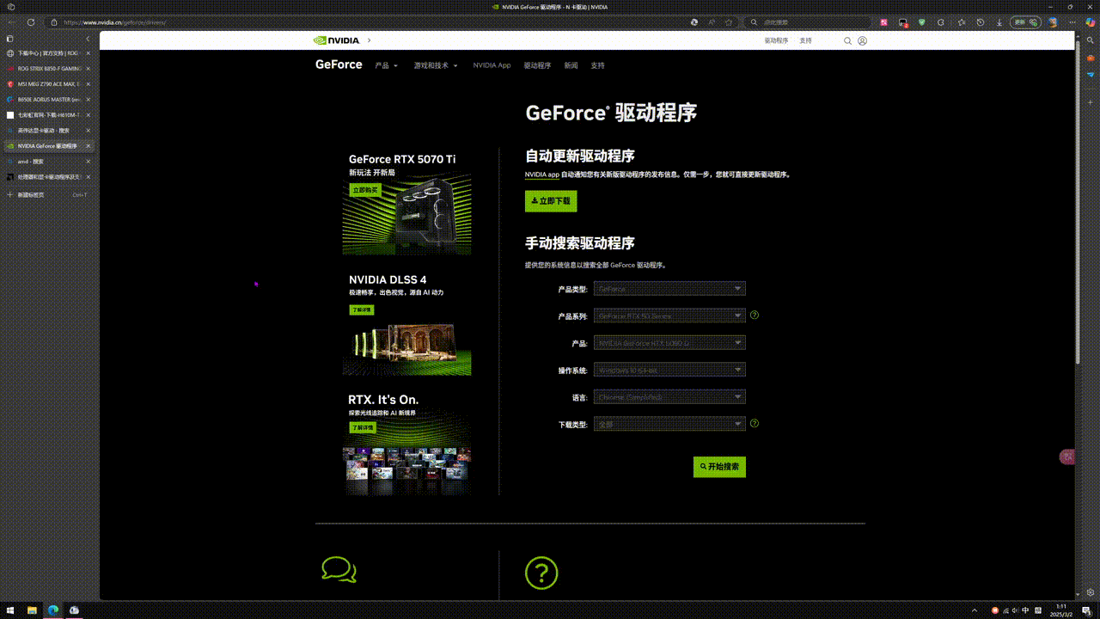Open the 游戏和技术 navigation menu
Viewport: 1100px width, 619px height.
coord(435,65)
